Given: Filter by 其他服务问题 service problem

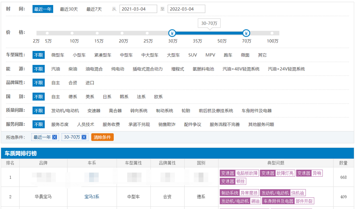Looking at the screenshot, I should pos(261,125).
